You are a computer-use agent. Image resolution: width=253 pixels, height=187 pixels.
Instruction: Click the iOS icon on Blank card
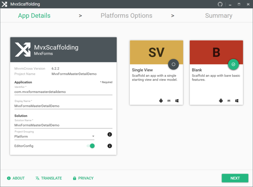click(x=228, y=101)
